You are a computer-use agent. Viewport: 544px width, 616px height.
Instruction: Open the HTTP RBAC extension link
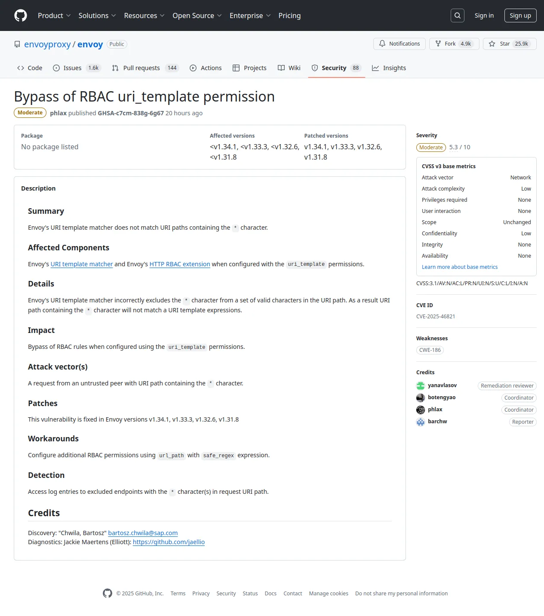(180, 264)
